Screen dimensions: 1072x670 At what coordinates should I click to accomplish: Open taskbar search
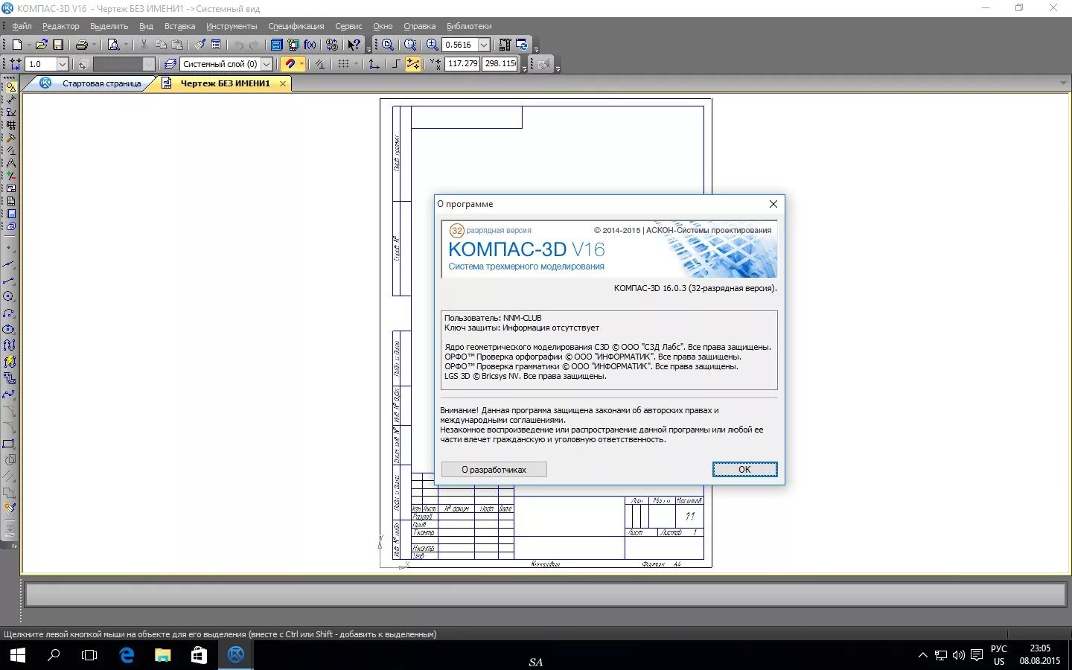point(54,655)
